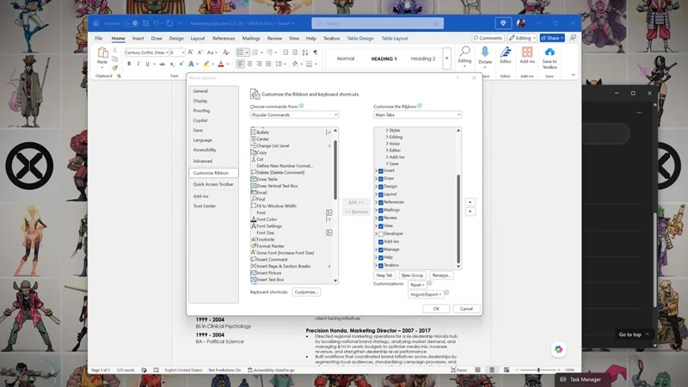Click the Strikethrough icon
This screenshot has width=688, height=387.
pos(163,64)
